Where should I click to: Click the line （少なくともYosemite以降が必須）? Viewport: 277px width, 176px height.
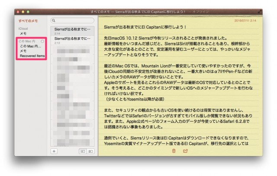pos(135,99)
